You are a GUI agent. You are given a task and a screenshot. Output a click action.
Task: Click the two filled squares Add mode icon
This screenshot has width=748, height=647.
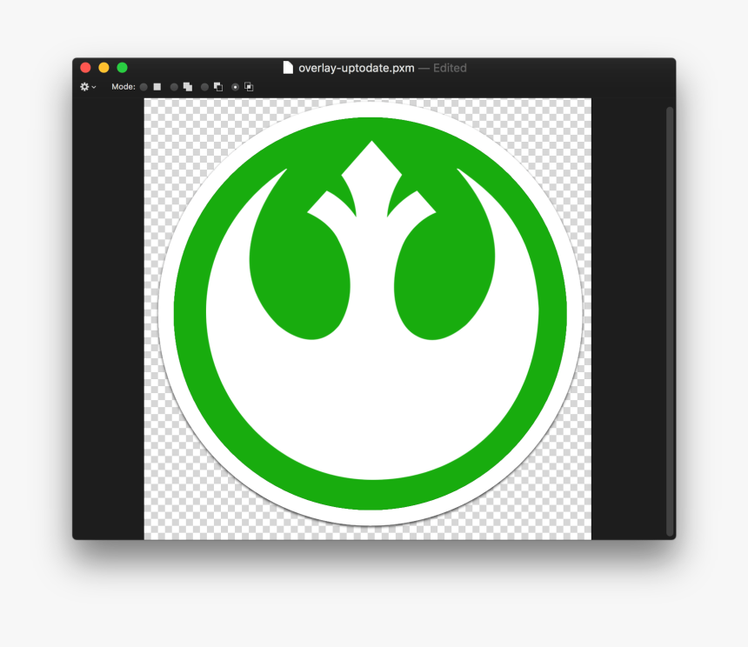pyautogui.click(x=188, y=87)
